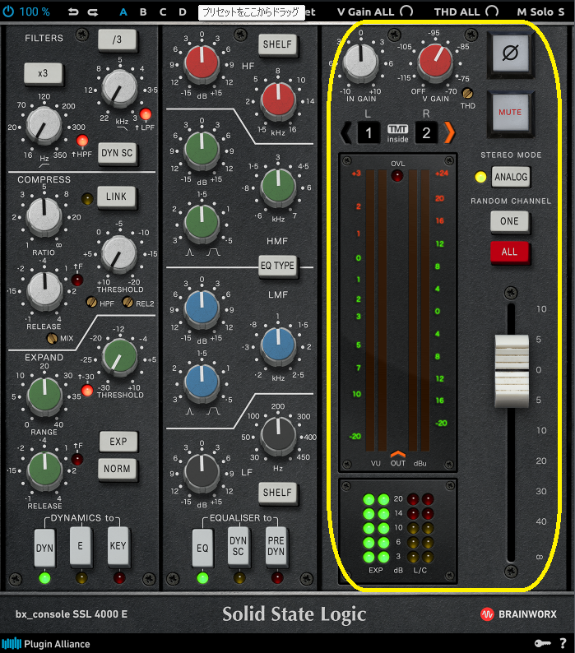Toggle the compressor LINK button
Screen dimensions: 575x653
click(116, 197)
